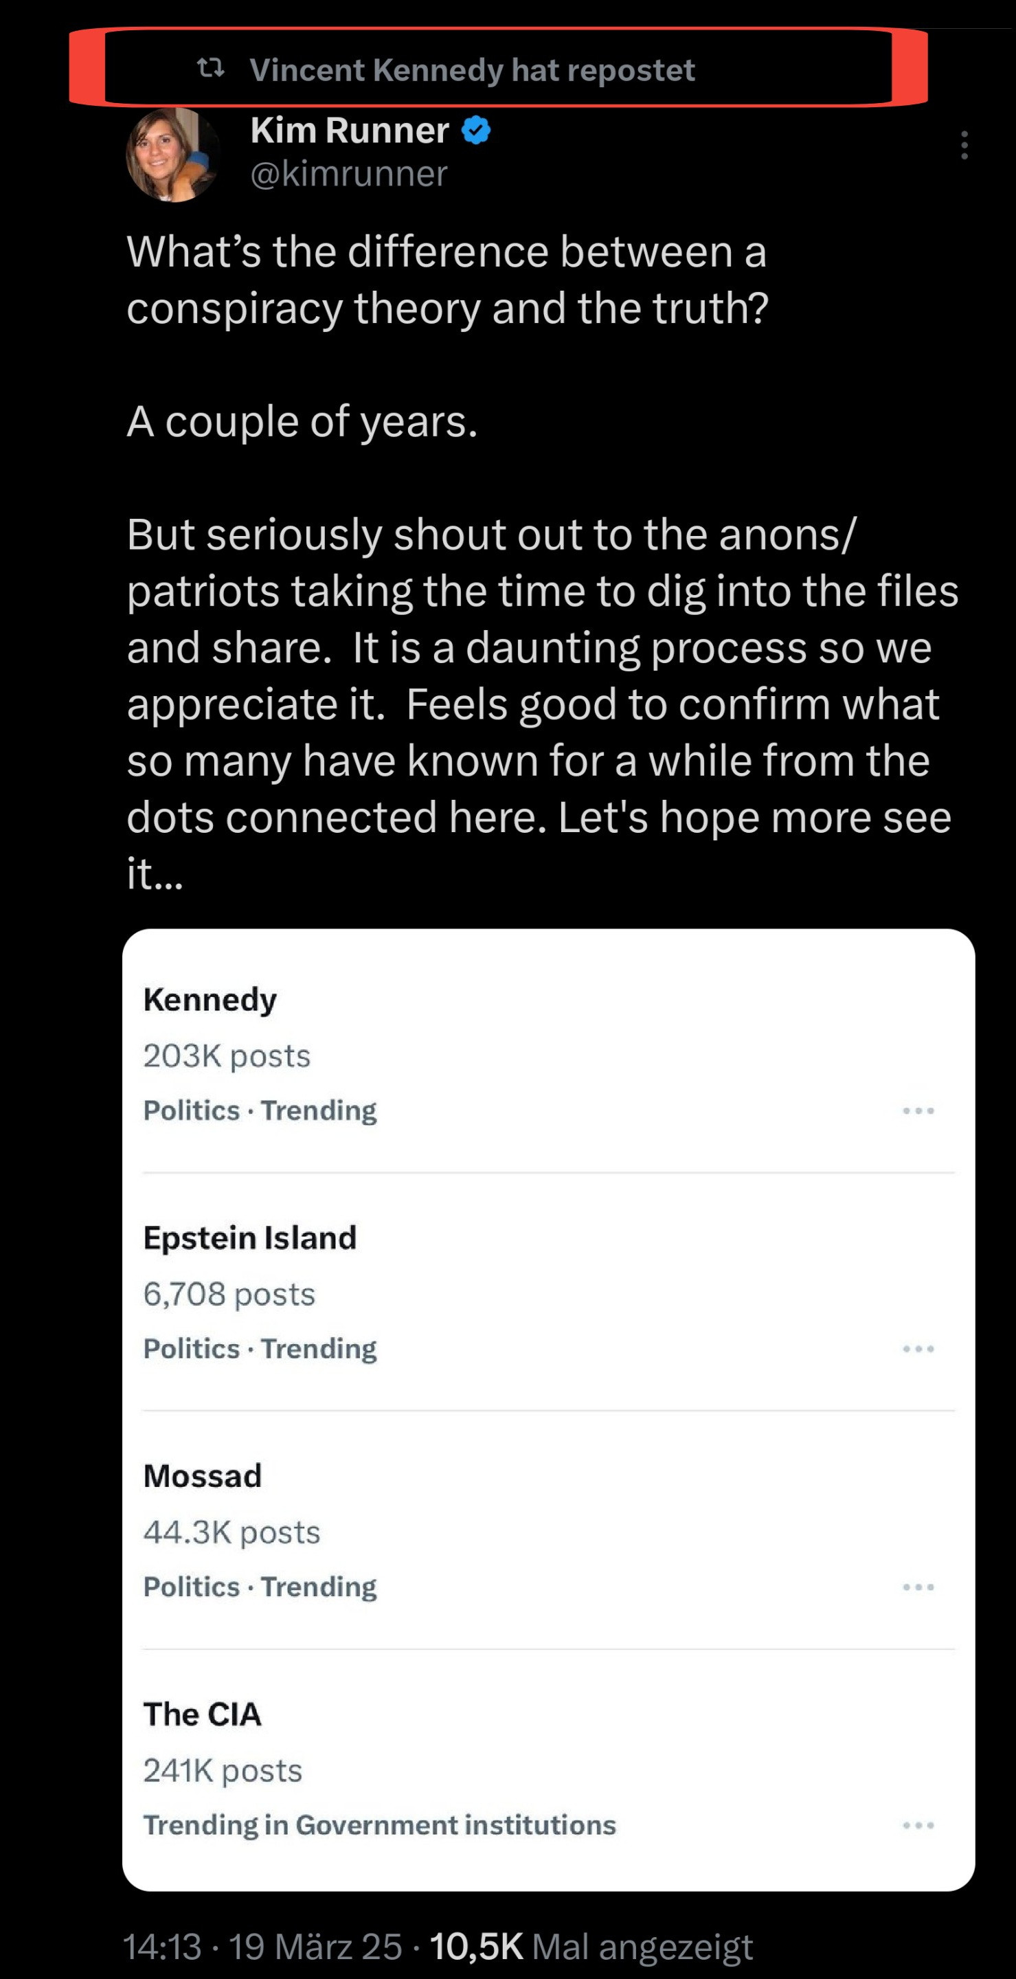Open the tweet's vertical three-dot menu
The width and height of the screenshot is (1016, 1979).
(x=964, y=145)
